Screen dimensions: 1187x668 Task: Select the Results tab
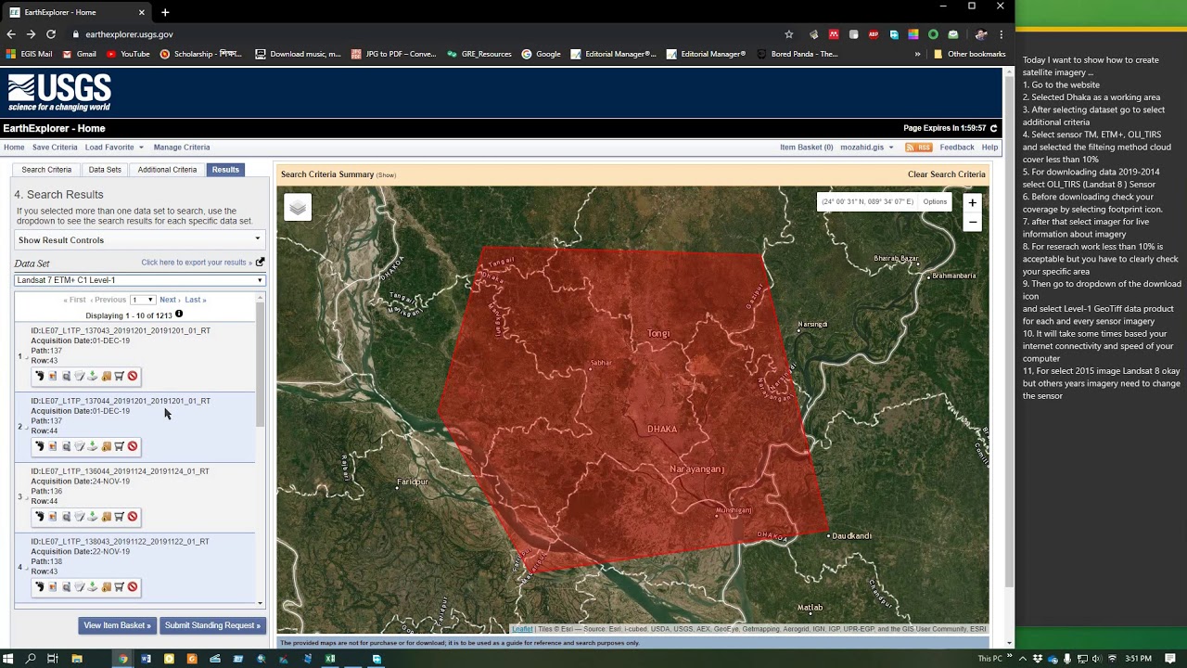pos(225,170)
